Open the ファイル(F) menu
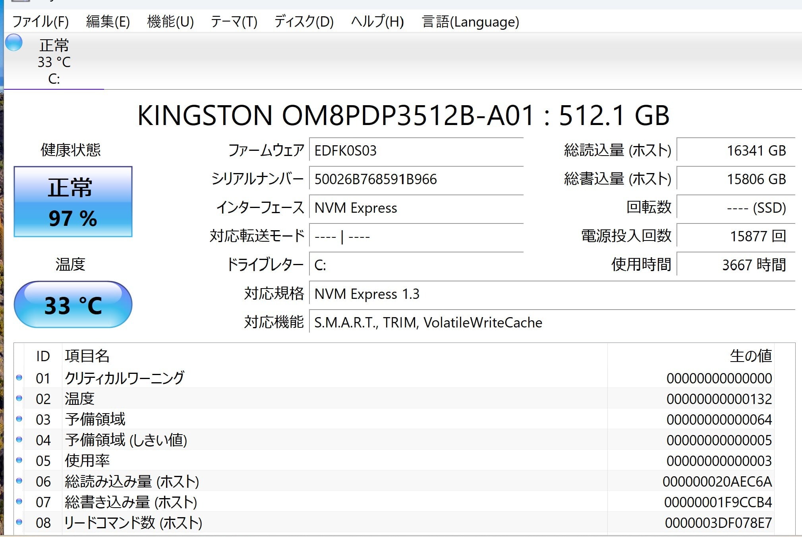This screenshot has width=802, height=537. pyautogui.click(x=41, y=21)
